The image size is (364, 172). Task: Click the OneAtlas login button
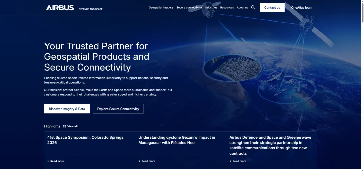tap(302, 8)
